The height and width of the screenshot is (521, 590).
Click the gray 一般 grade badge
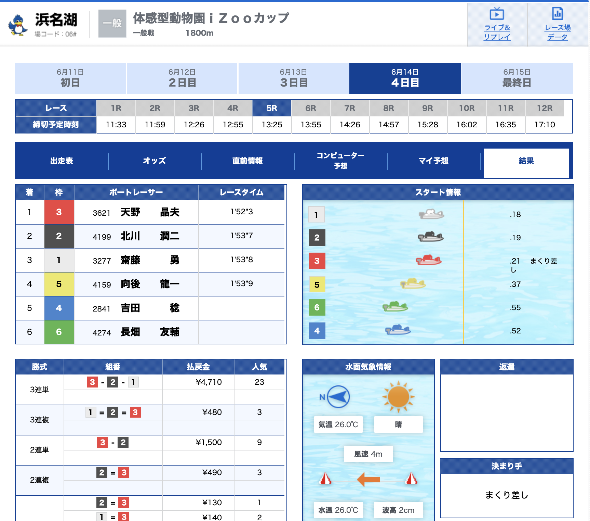pos(112,24)
